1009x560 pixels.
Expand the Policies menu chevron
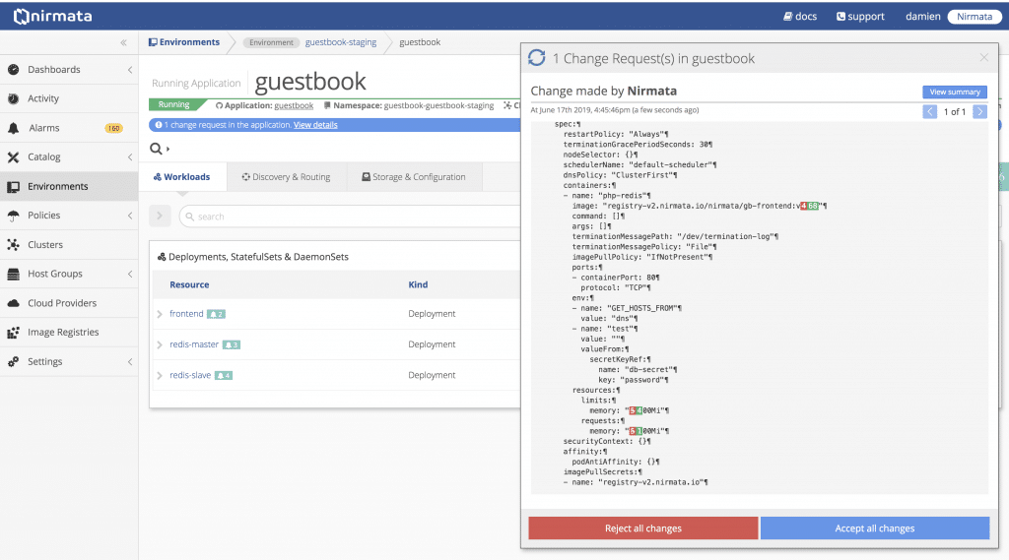(x=130, y=216)
